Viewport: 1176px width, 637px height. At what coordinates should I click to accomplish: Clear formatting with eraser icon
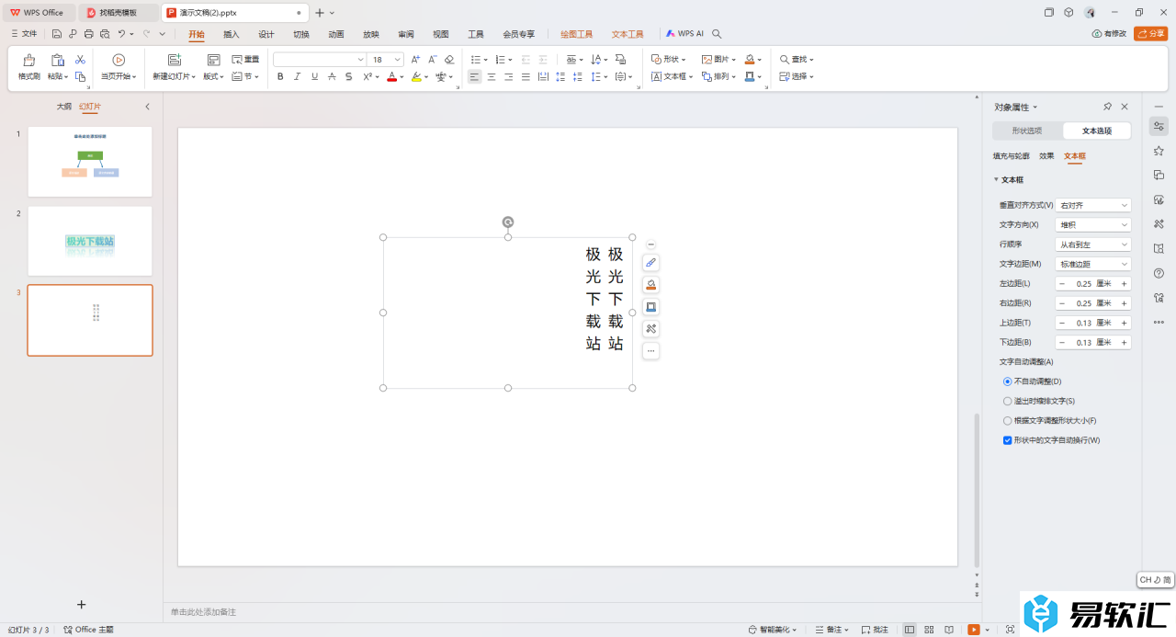point(449,59)
